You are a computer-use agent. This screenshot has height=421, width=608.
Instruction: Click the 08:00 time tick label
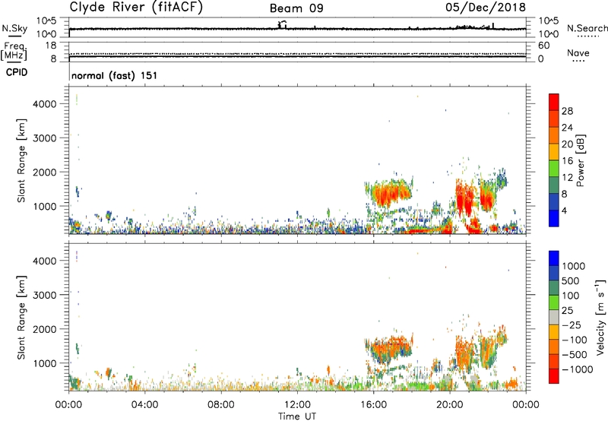[x=221, y=405]
